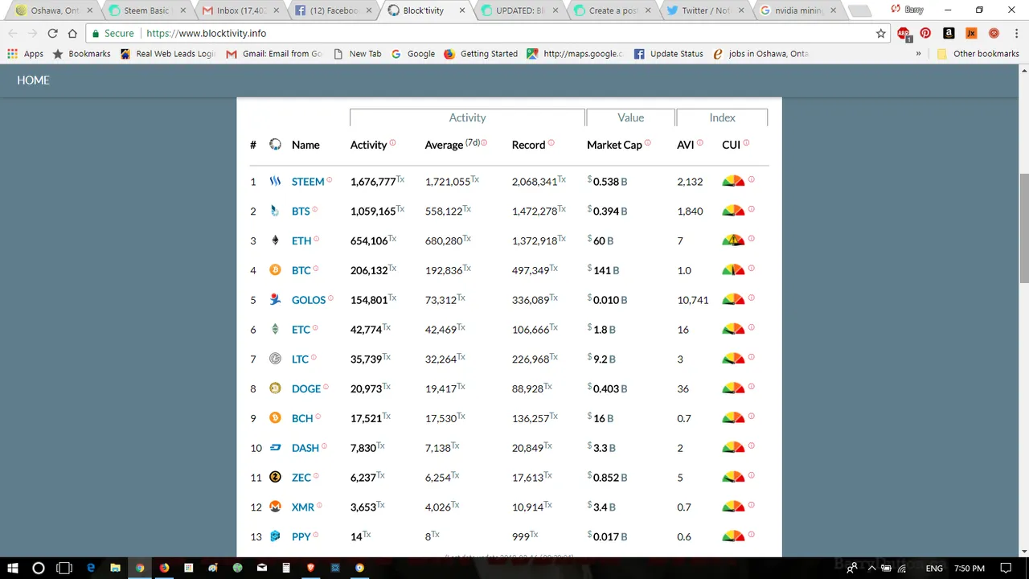Click the CUI gauge for STEEM
Screen dimensions: 1029x579
click(733, 182)
